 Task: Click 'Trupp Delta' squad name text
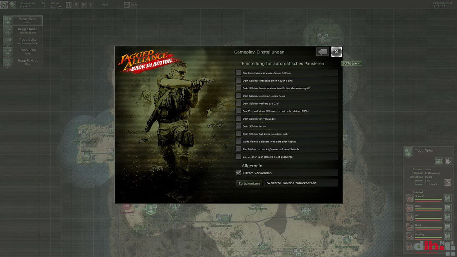click(x=27, y=40)
